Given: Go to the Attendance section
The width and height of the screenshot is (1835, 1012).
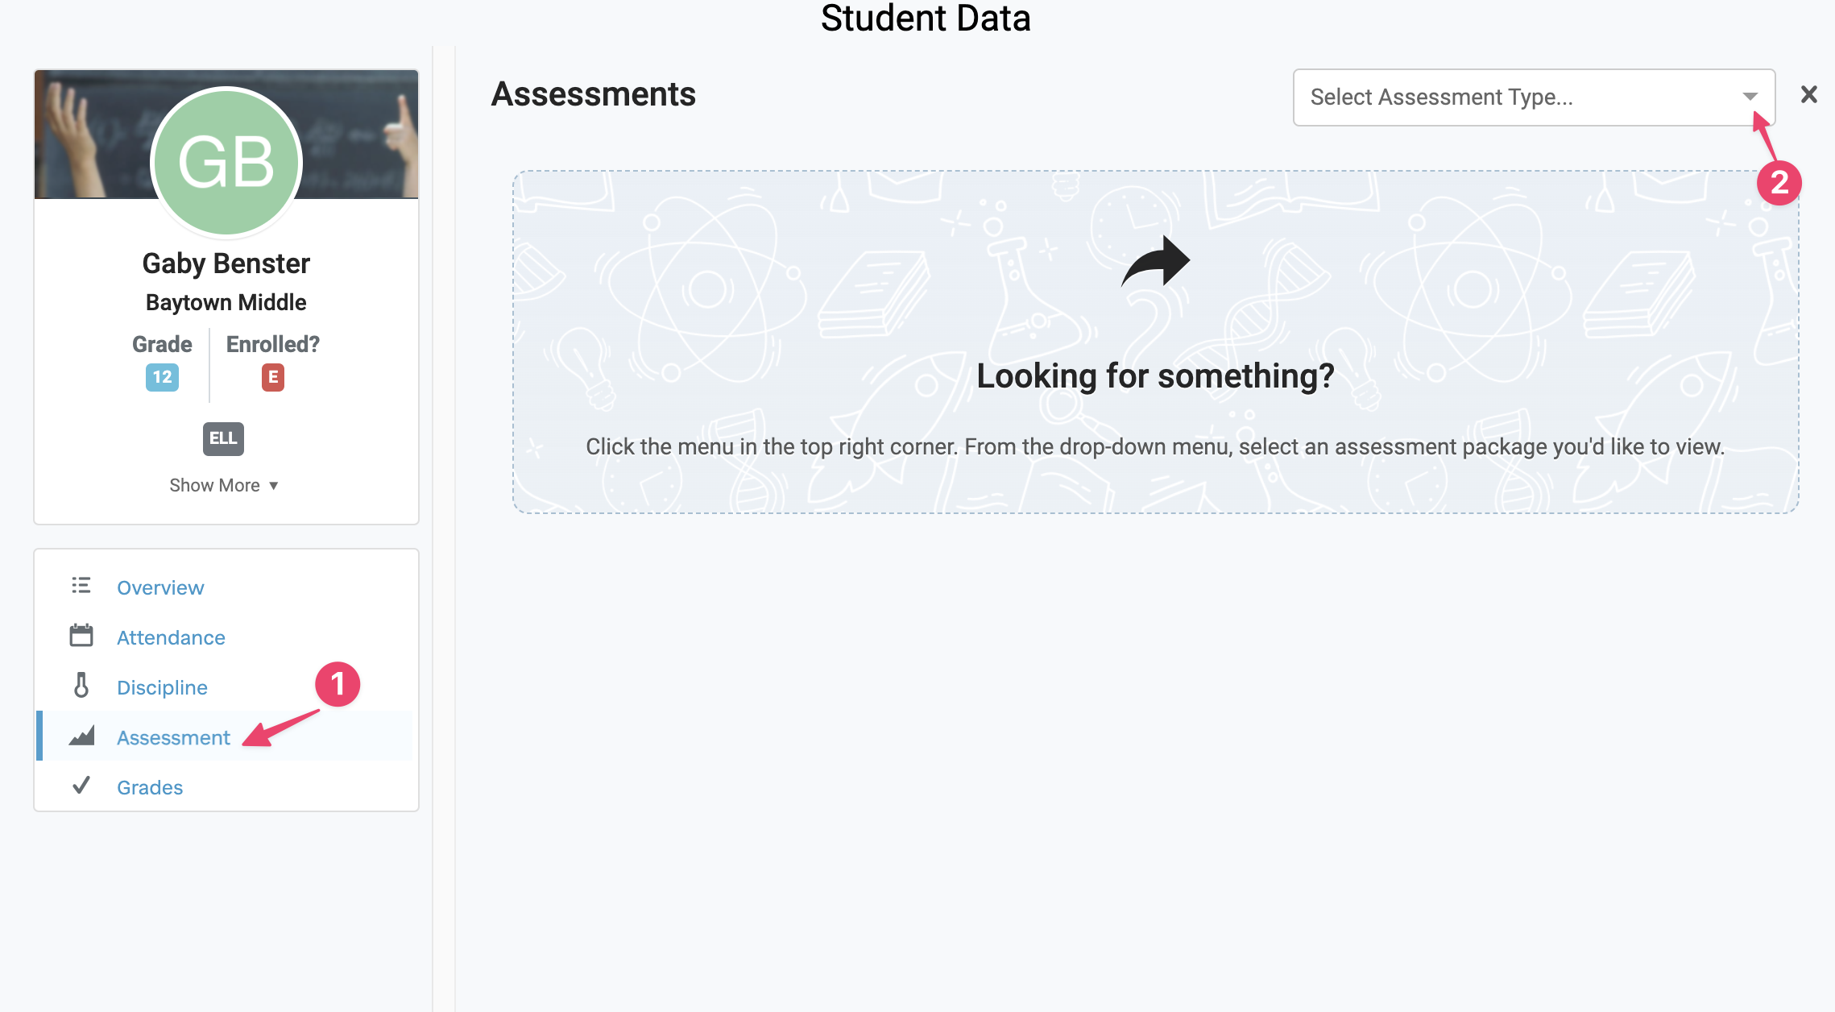Looking at the screenshot, I should point(171,637).
